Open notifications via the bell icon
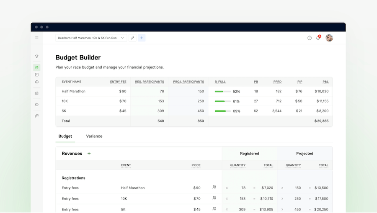Image resolution: width=377 pixels, height=213 pixels. coord(318,38)
